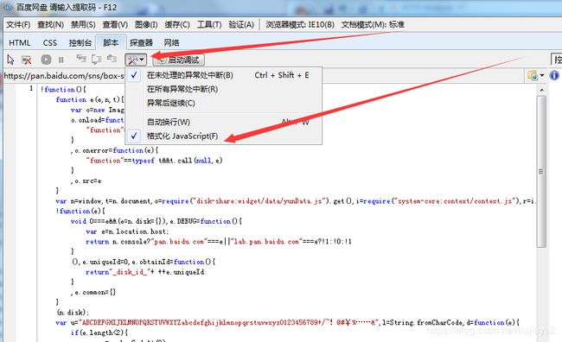Click the vertical scrollbar thumb
Viewport: 562px width, 342px height.
pyautogui.click(x=541, y=172)
